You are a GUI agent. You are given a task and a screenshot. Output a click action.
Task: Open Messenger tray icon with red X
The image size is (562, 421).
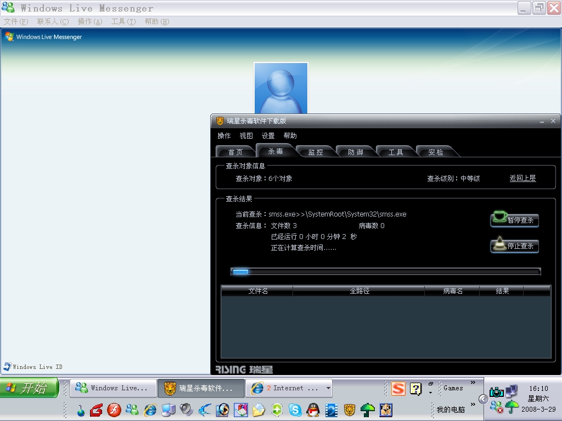(x=496, y=407)
